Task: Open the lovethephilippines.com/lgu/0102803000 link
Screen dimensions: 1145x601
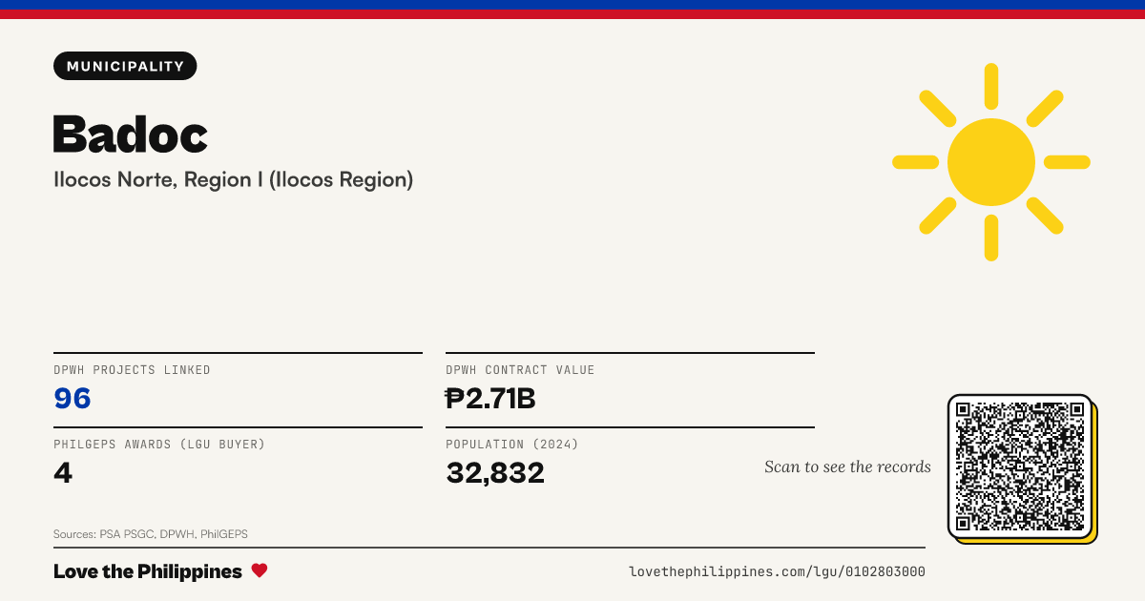Action: pyautogui.click(x=777, y=571)
